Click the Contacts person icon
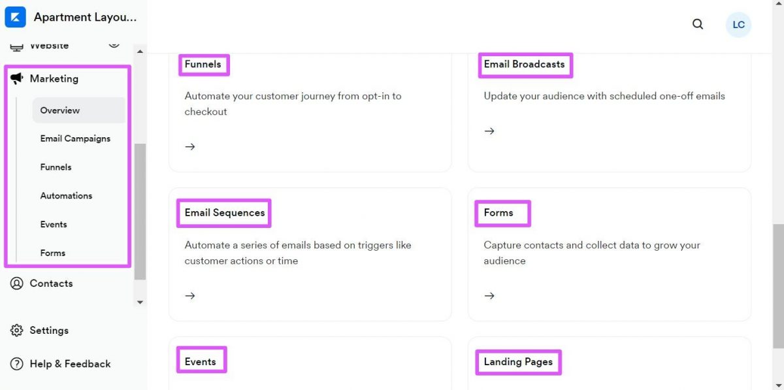784x390 pixels. click(16, 284)
